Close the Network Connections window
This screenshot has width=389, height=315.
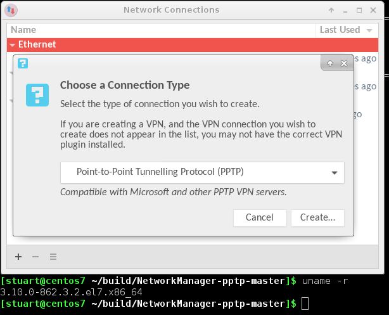pyautogui.click(x=373, y=10)
